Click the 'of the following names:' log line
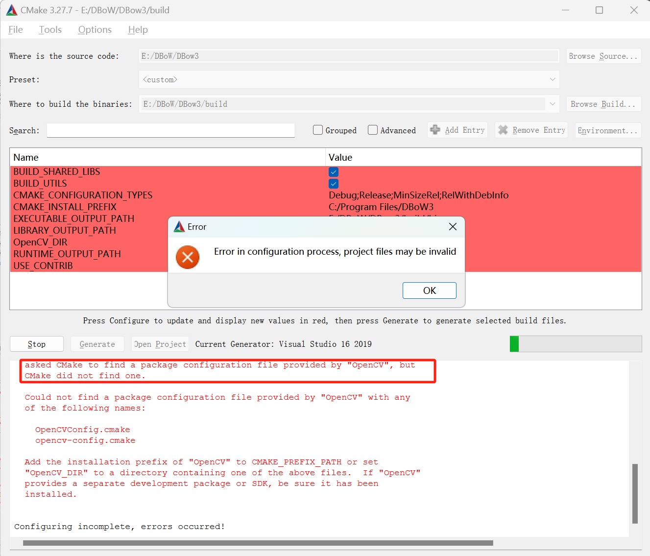Screen dimensions: 650x556 tap(85, 408)
